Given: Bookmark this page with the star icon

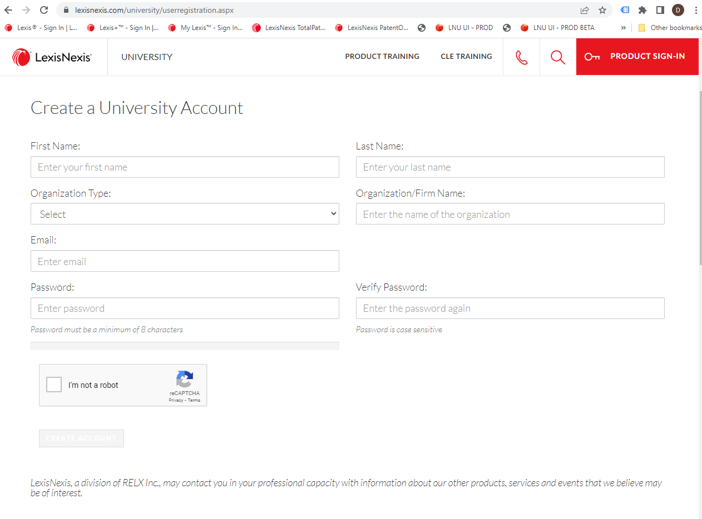Looking at the screenshot, I should point(602,10).
